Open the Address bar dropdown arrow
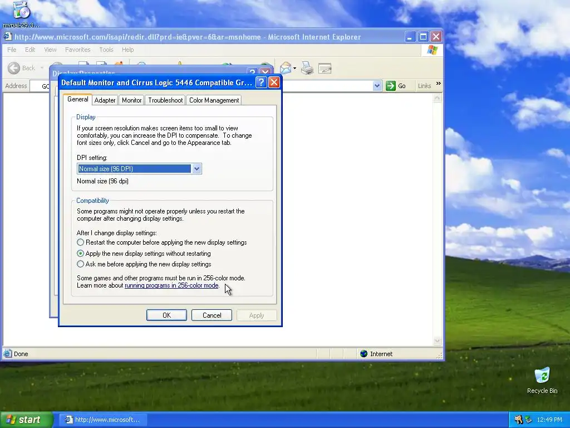Screen dimensions: 570x428 tap(377, 86)
